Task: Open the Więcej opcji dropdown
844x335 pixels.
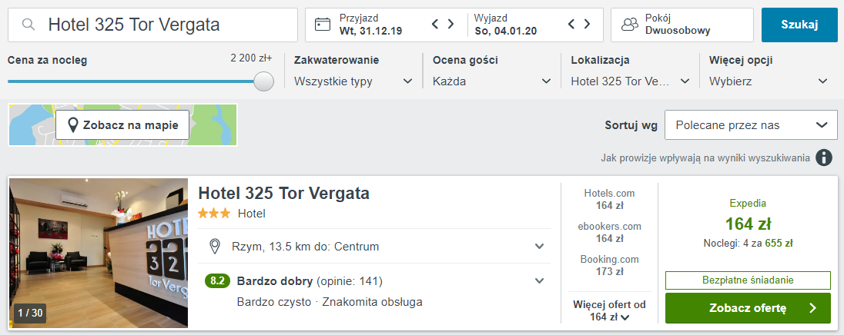Action: [x=769, y=81]
